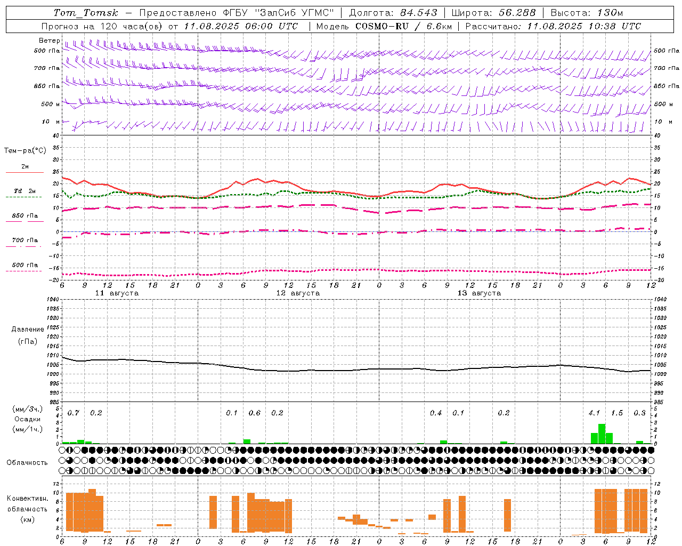
Task: Click the Тем-ра(°C) axis title
Action: tap(25, 151)
